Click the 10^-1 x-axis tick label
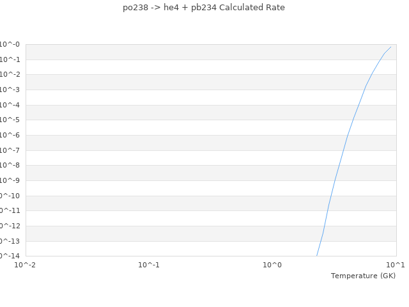Screen dimensions: 409x307 (149, 265)
